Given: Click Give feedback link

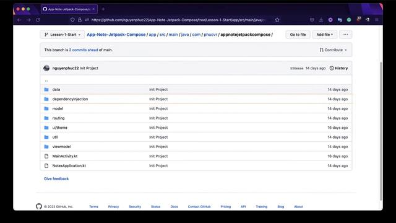Looking at the screenshot, I should [x=56, y=178].
